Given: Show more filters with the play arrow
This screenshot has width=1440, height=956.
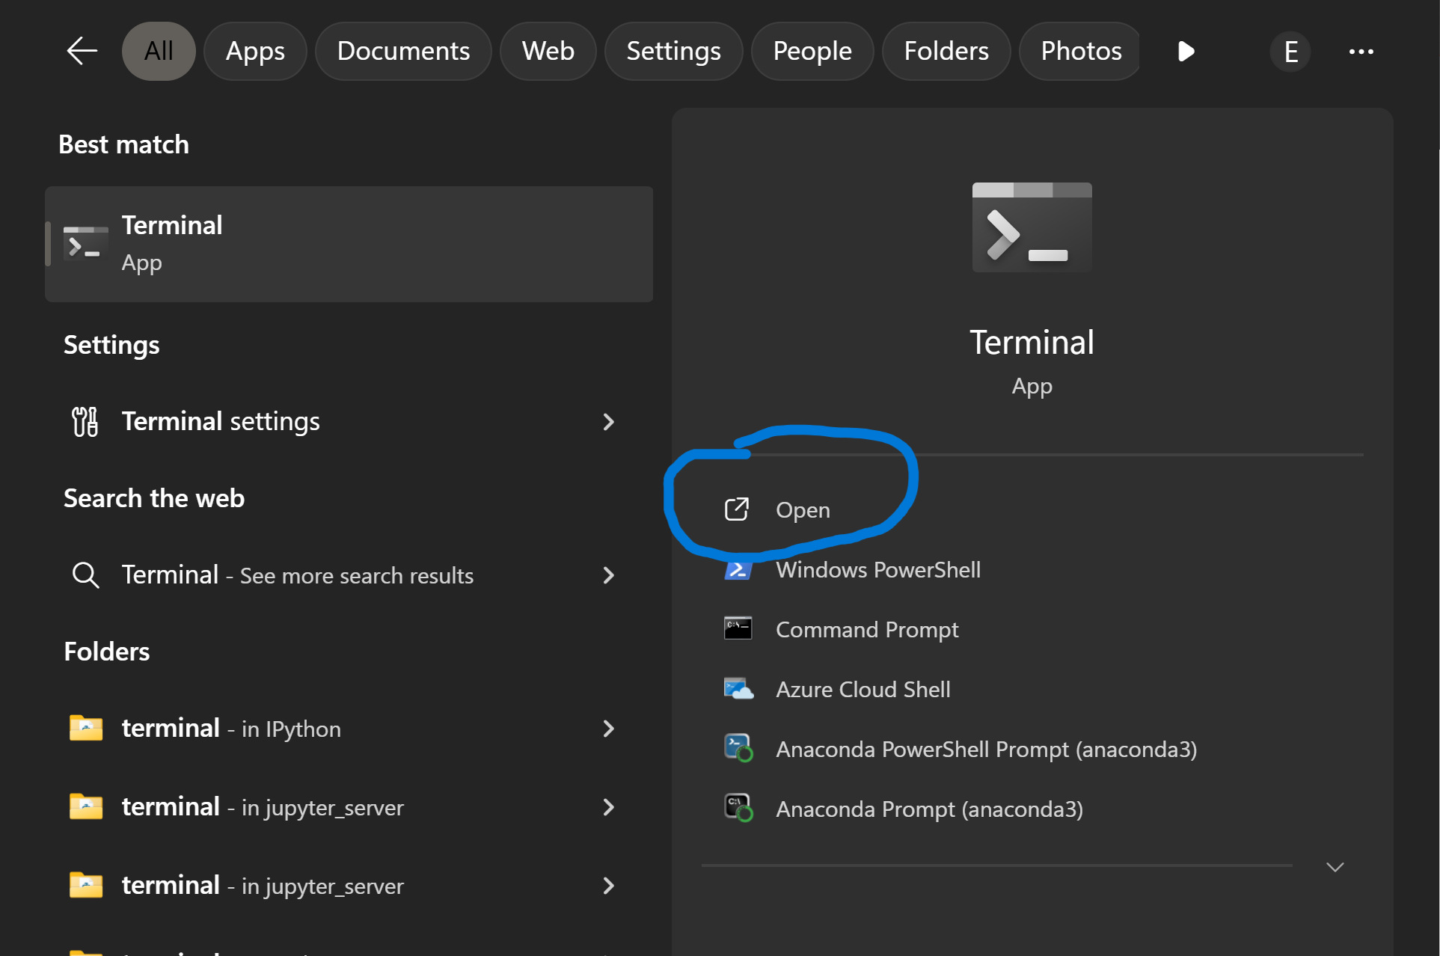Looking at the screenshot, I should 1186,51.
